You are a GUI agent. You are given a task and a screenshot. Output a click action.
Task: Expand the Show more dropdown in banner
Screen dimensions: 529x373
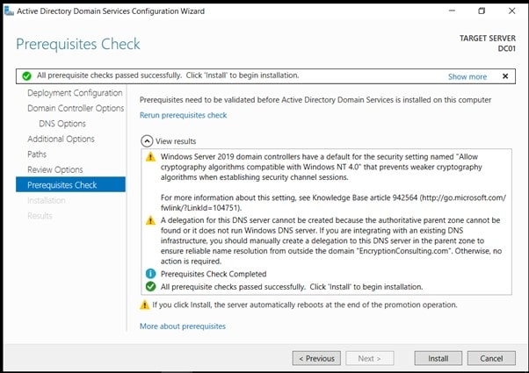[467, 76]
